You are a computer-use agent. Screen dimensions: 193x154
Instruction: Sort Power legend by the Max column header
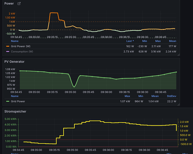pos(158,41)
